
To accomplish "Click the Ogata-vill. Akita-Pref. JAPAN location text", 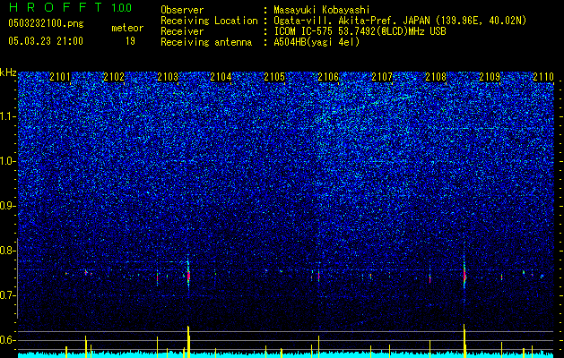I will pyautogui.click(x=400, y=21).
